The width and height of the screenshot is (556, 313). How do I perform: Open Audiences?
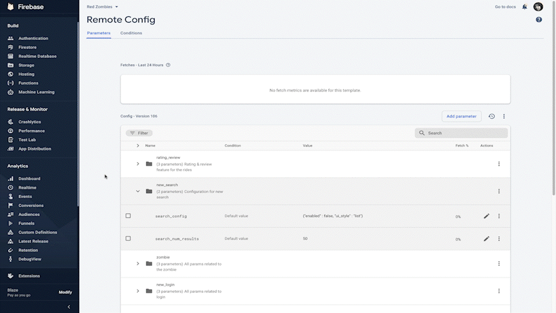[x=29, y=214]
